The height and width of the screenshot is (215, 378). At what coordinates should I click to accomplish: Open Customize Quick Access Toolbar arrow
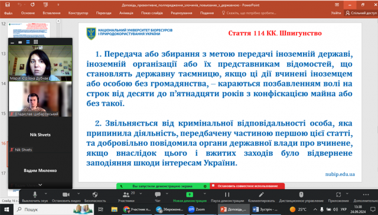[x=58, y=5]
